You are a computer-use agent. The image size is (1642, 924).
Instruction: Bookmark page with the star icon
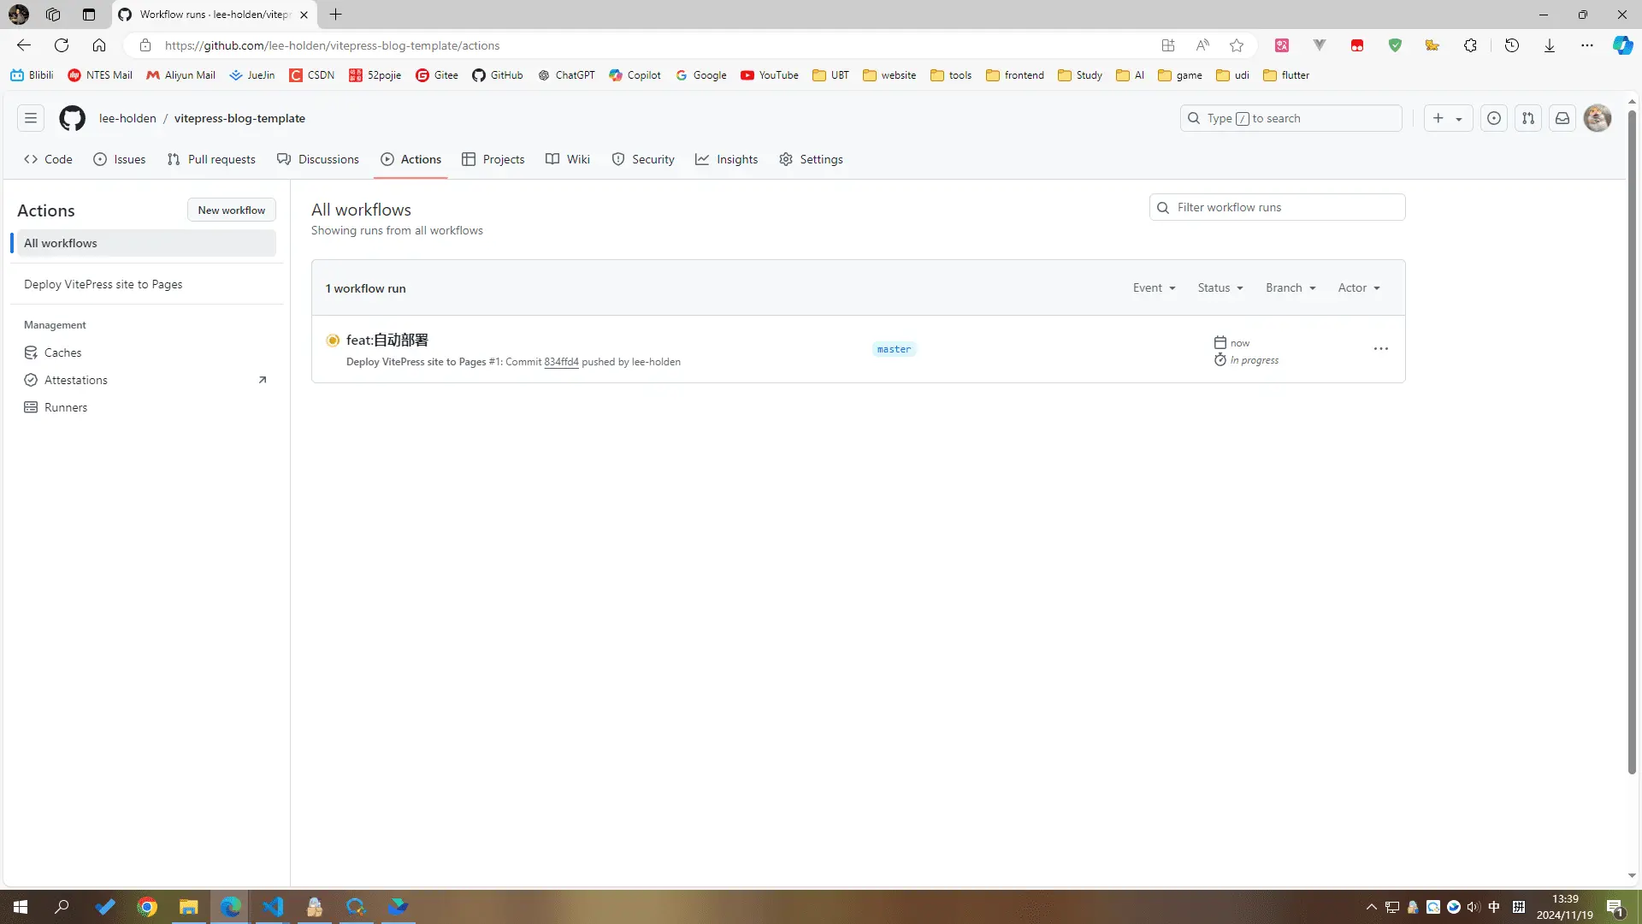(x=1236, y=45)
